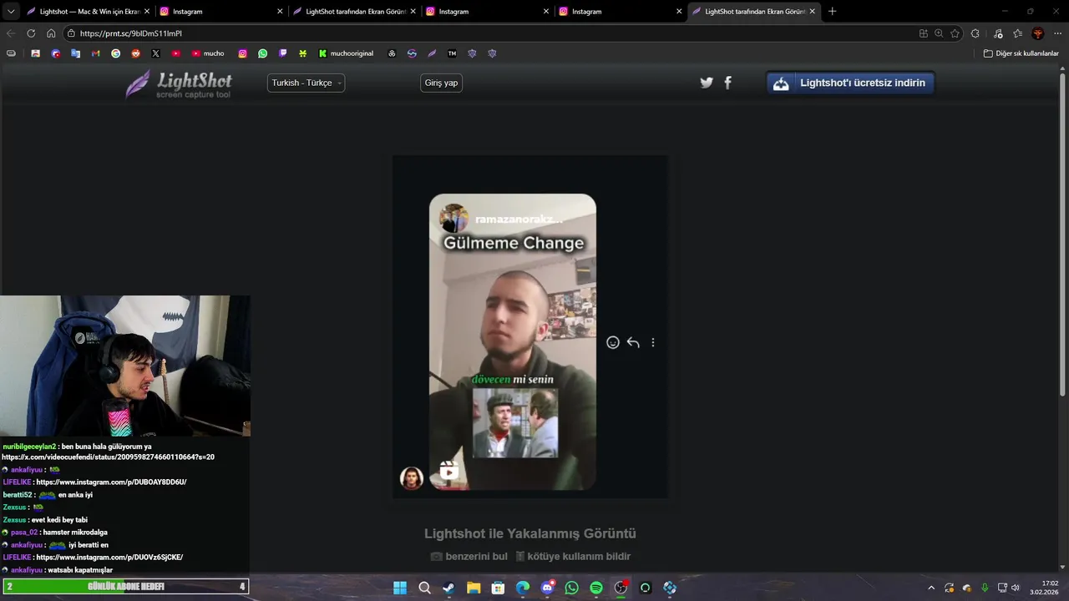The width and height of the screenshot is (1069, 601).
Task: Click the Giriş yap login button
Action: point(441,83)
